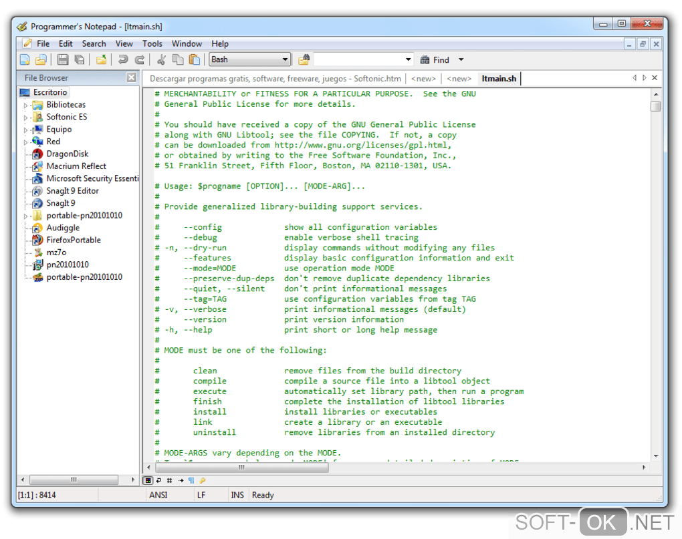Toggle word wrap in editor bottom toolbar
The image size is (682, 539).
[x=158, y=480]
